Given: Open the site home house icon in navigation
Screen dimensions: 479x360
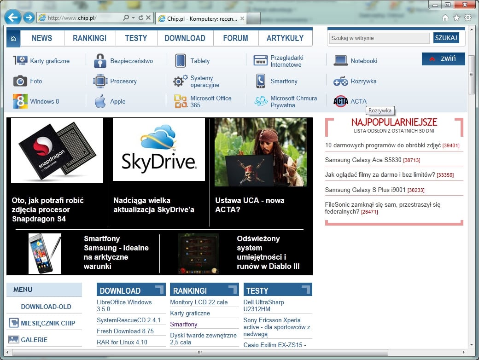Looking at the screenshot, I should coord(13,38).
